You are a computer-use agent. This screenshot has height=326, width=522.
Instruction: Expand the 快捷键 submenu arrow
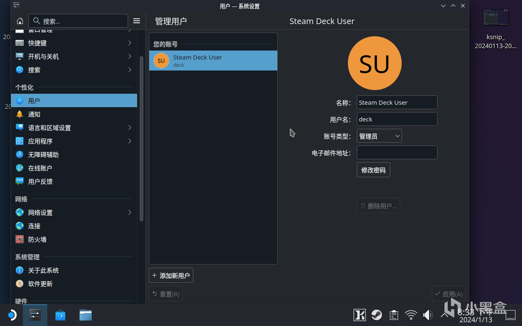[130, 43]
